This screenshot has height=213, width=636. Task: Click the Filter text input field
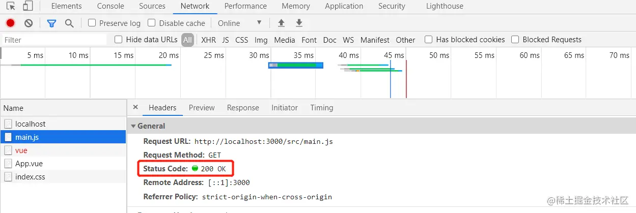click(53, 40)
